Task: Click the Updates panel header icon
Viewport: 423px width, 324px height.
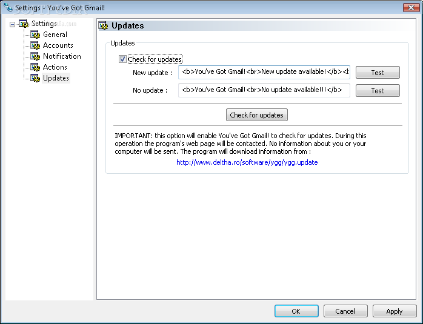Action: coord(103,25)
